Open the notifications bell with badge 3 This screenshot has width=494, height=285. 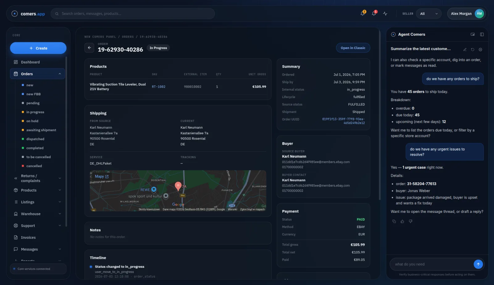(x=363, y=14)
